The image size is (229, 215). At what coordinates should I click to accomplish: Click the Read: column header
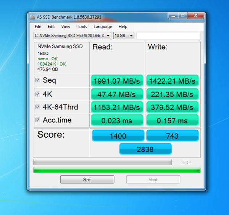103,47
